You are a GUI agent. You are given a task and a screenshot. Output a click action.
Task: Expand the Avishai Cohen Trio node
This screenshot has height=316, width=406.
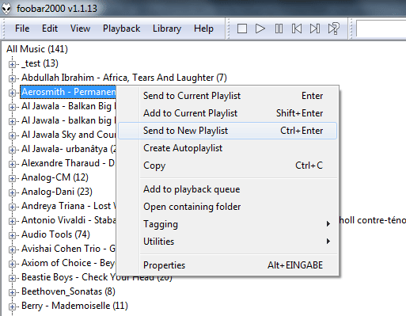pos(12,249)
